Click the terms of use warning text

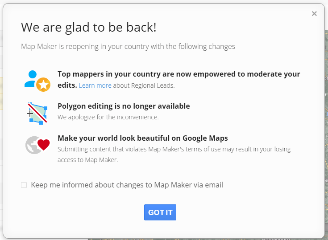pos(174,149)
